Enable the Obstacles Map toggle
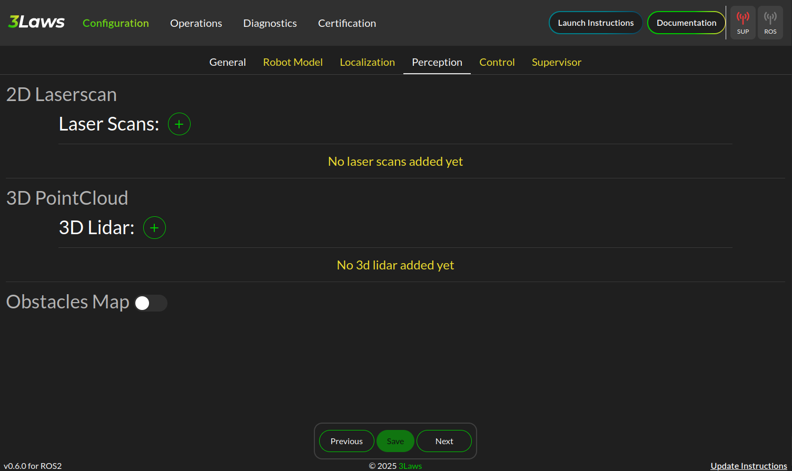792x471 pixels. pos(150,303)
